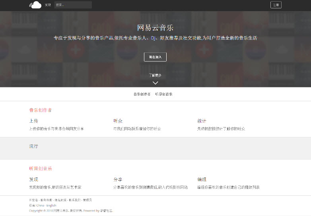Click the cloud logo in the header
The width and height of the screenshot is (311, 216).
[x=35, y=5]
